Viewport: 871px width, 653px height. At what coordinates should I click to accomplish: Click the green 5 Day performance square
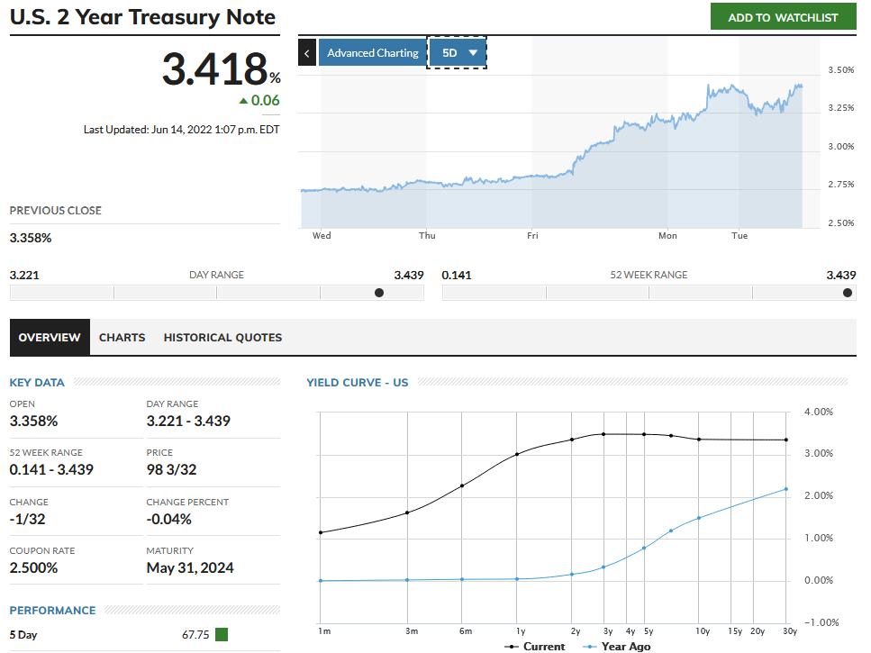pos(222,635)
